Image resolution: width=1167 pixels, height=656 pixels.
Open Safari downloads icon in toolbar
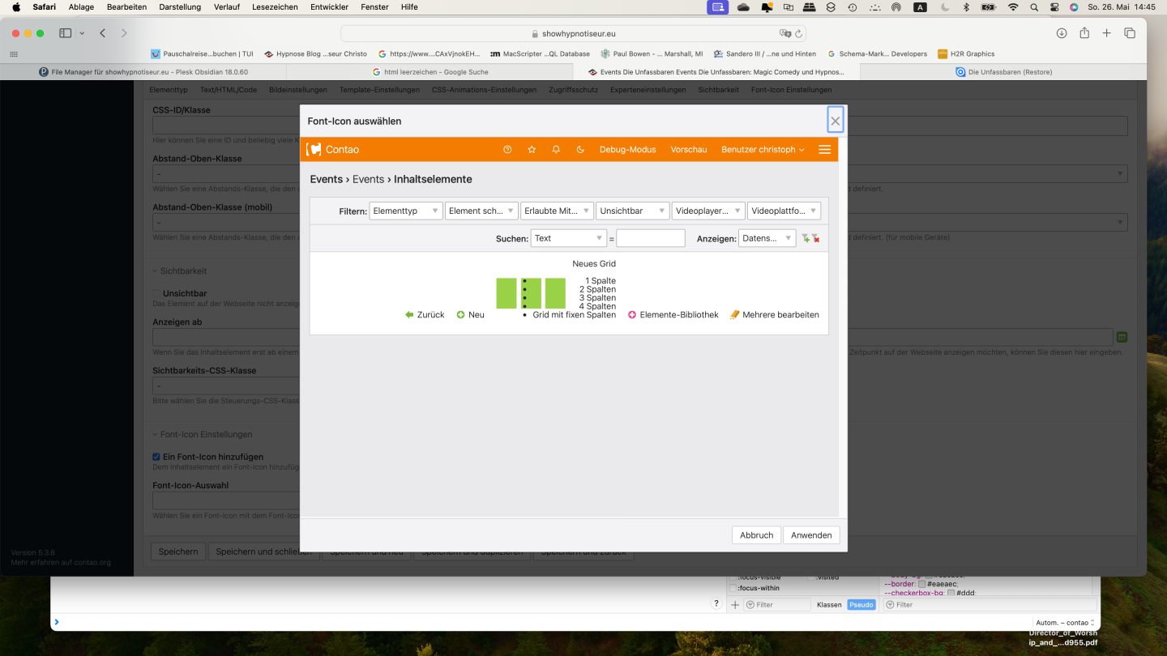point(1062,33)
